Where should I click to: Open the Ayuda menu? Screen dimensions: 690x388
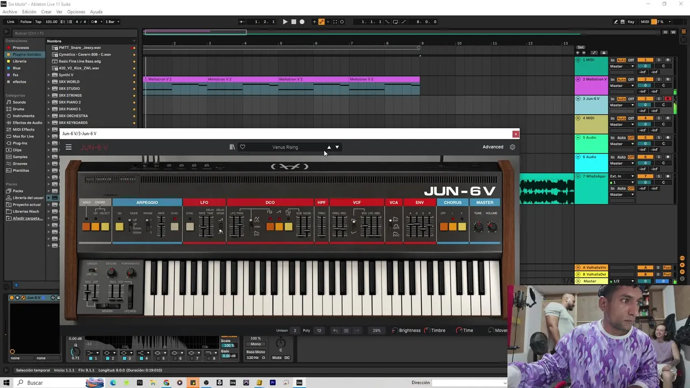(x=96, y=12)
